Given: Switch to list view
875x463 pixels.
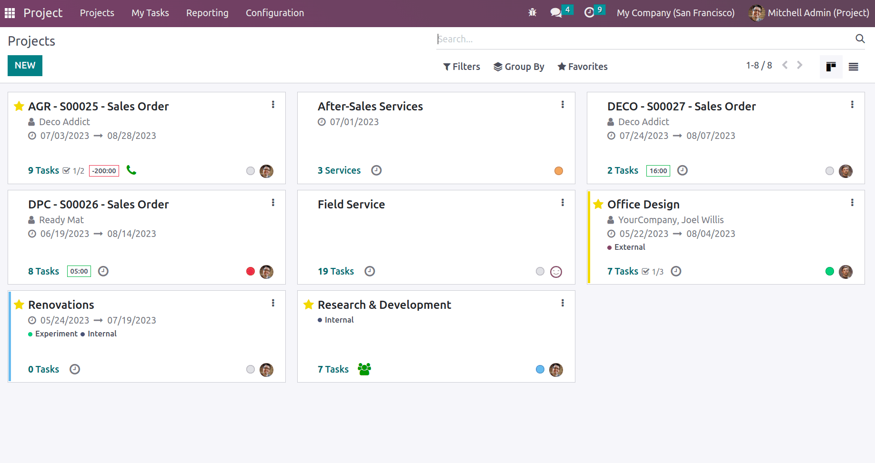Looking at the screenshot, I should (853, 67).
